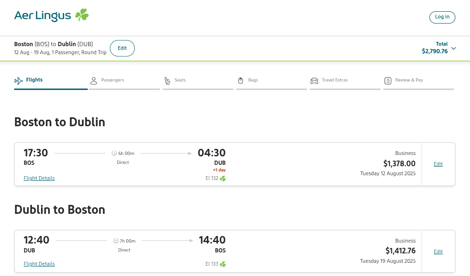Screen dimensions: 470x276
Task: Click the seat icon in Seats step
Action: pyautogui.click(x=167, y=81)
